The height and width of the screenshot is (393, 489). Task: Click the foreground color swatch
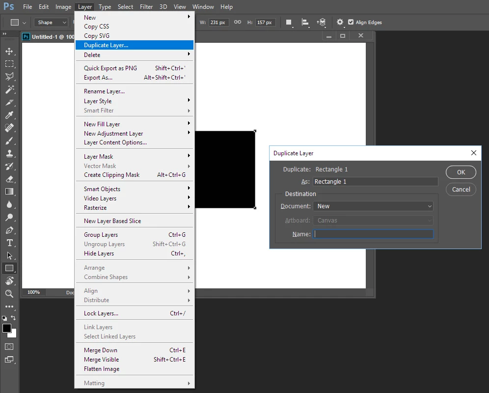point(6,328)
